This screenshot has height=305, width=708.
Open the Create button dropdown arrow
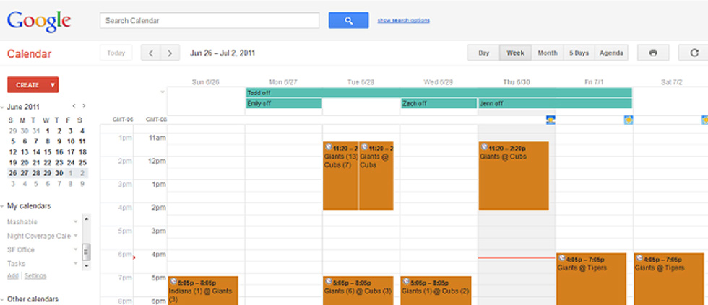tap(53, 85)
